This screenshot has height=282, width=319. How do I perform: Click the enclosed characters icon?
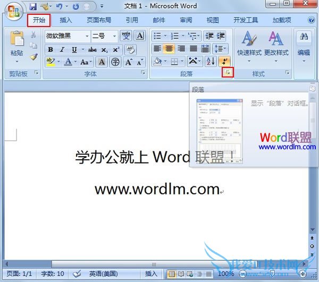115,62
